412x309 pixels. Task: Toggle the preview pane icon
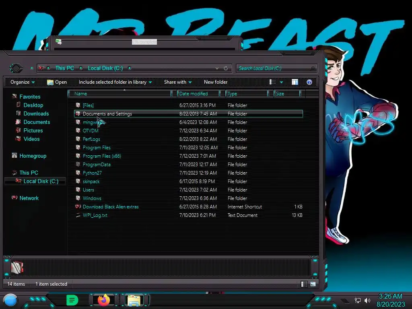tap(295, 82)
